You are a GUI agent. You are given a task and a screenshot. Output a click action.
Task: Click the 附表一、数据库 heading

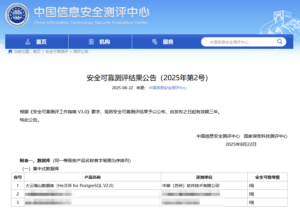pos(35,161)
